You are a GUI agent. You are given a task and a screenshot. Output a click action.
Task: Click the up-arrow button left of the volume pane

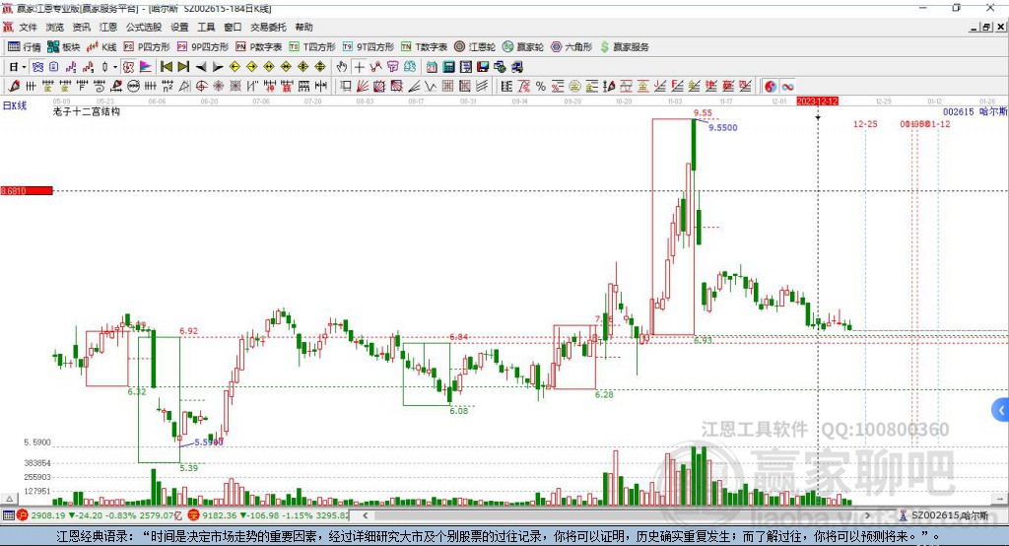click(x=9, y=499)
